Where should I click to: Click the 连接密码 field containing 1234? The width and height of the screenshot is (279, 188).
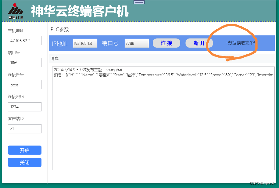[x=25, y=107]
